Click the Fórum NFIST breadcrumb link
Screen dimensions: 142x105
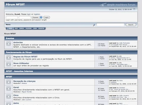(x=10, y=34)
